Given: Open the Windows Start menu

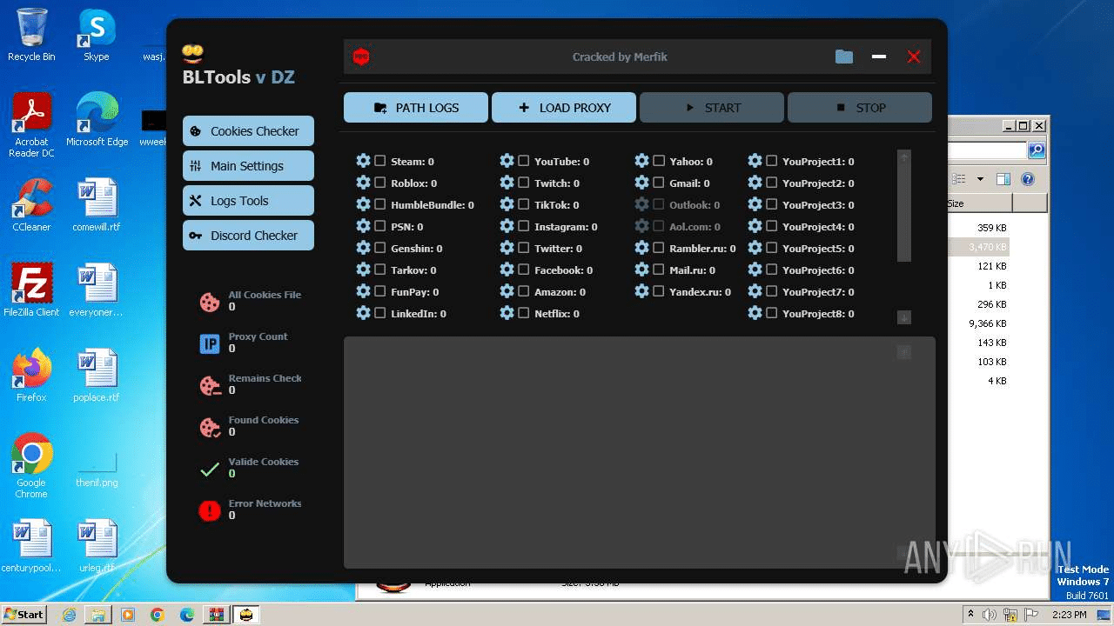Looking at the screenshot, I should click(x=23, y=615).
